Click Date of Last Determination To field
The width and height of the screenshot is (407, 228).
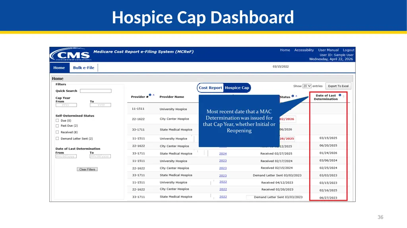pos(100,156)
